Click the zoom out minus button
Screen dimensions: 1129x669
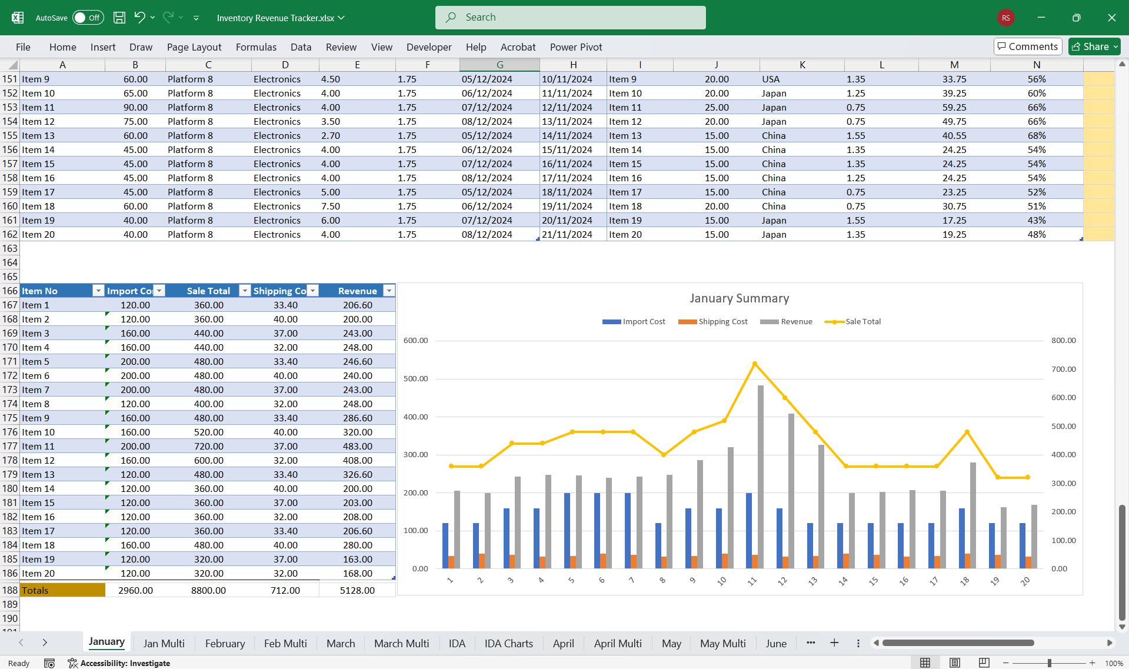click(x=1005, y=663)
